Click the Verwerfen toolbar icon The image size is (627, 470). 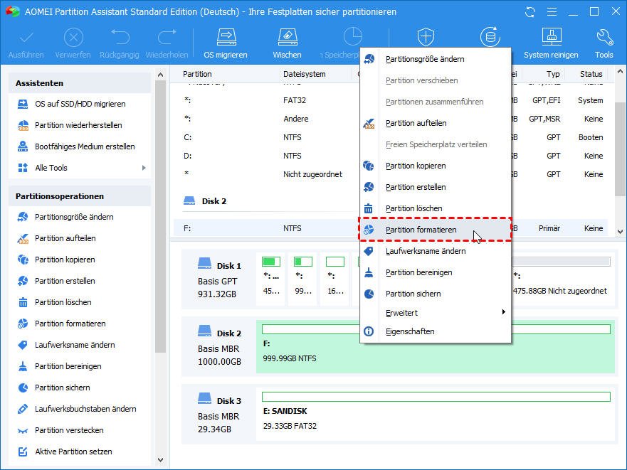click(73, 38)
